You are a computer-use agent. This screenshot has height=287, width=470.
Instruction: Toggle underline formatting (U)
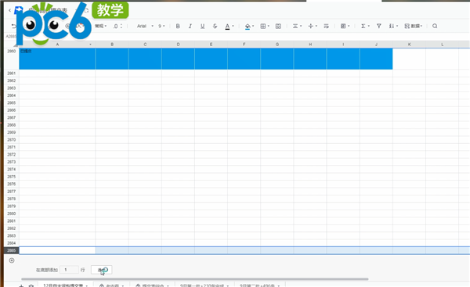(x=202, y=26)
